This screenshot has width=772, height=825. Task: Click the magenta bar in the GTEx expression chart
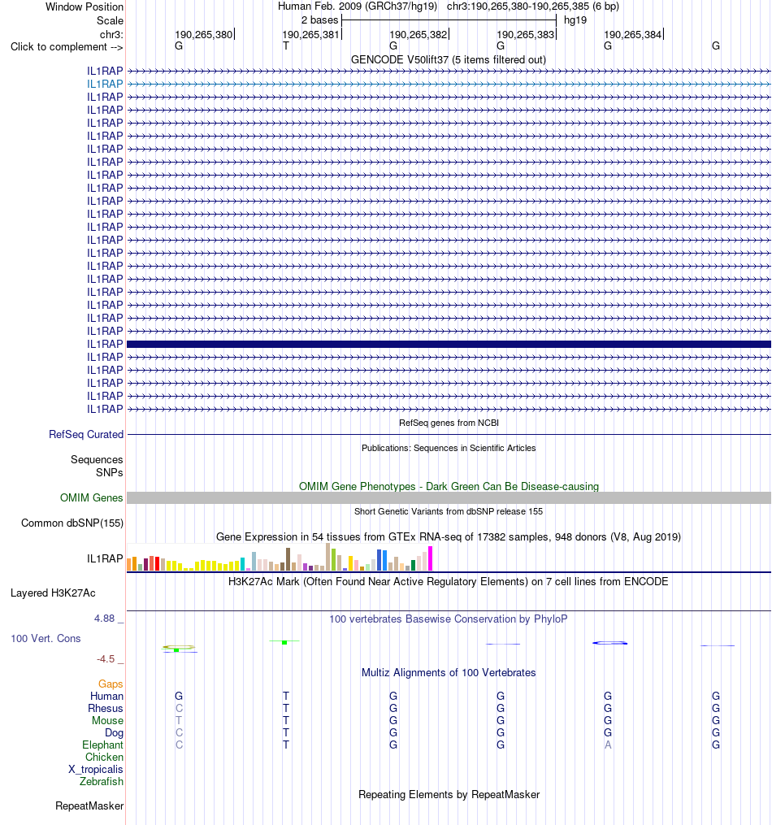click(x=430, y=558)
